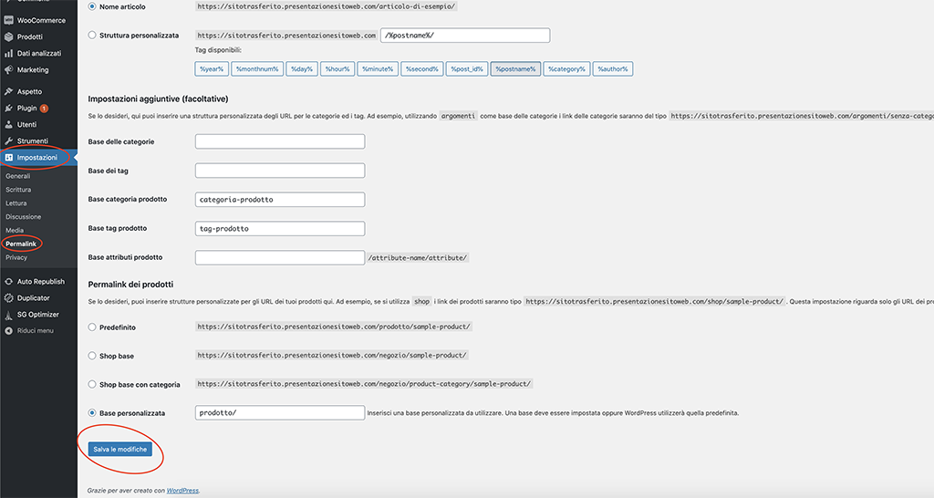Viewport: 934px width, 498px height.
Task: Open SG Optimizer icon in sidebar
Action: [x=8, y=315]
